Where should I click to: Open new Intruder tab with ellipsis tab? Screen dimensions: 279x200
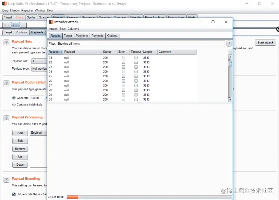23,25
